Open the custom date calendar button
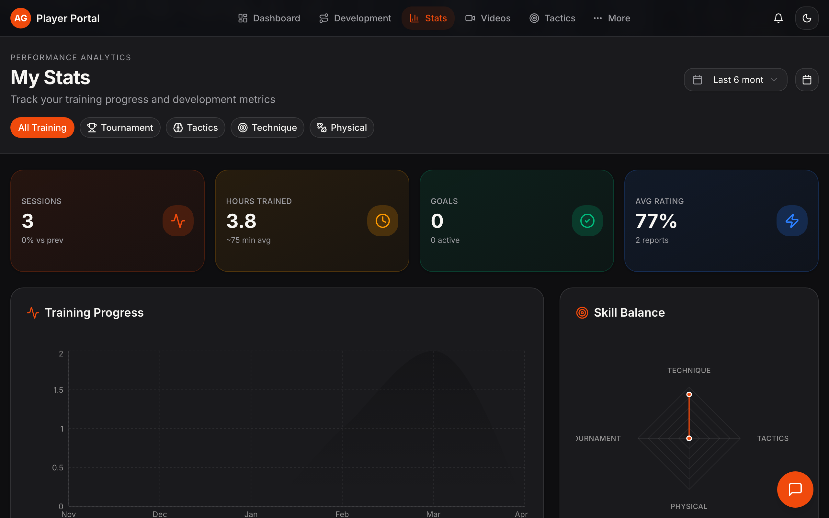 point(806,80)
